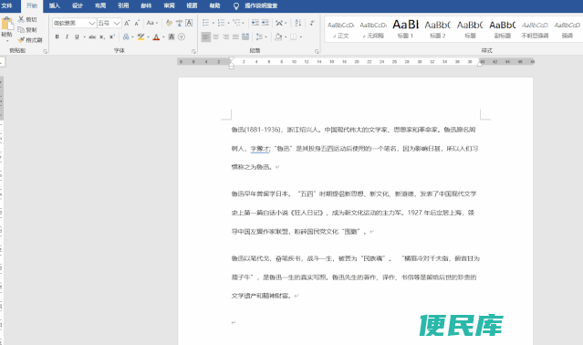Viewport: 583px width, 345px height.
Task: Decrease font size with the shrink font icon
Action: point(137,23)
